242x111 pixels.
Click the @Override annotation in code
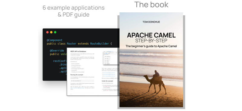click(x=57, y=51)
